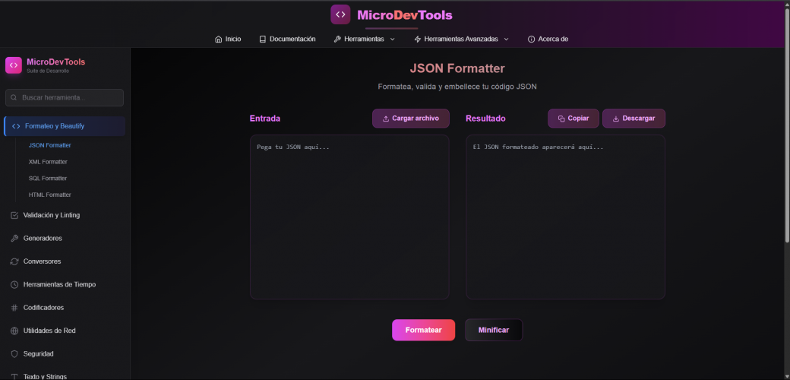
Task: Click the Resultado output text area
Action: [565, 217]
